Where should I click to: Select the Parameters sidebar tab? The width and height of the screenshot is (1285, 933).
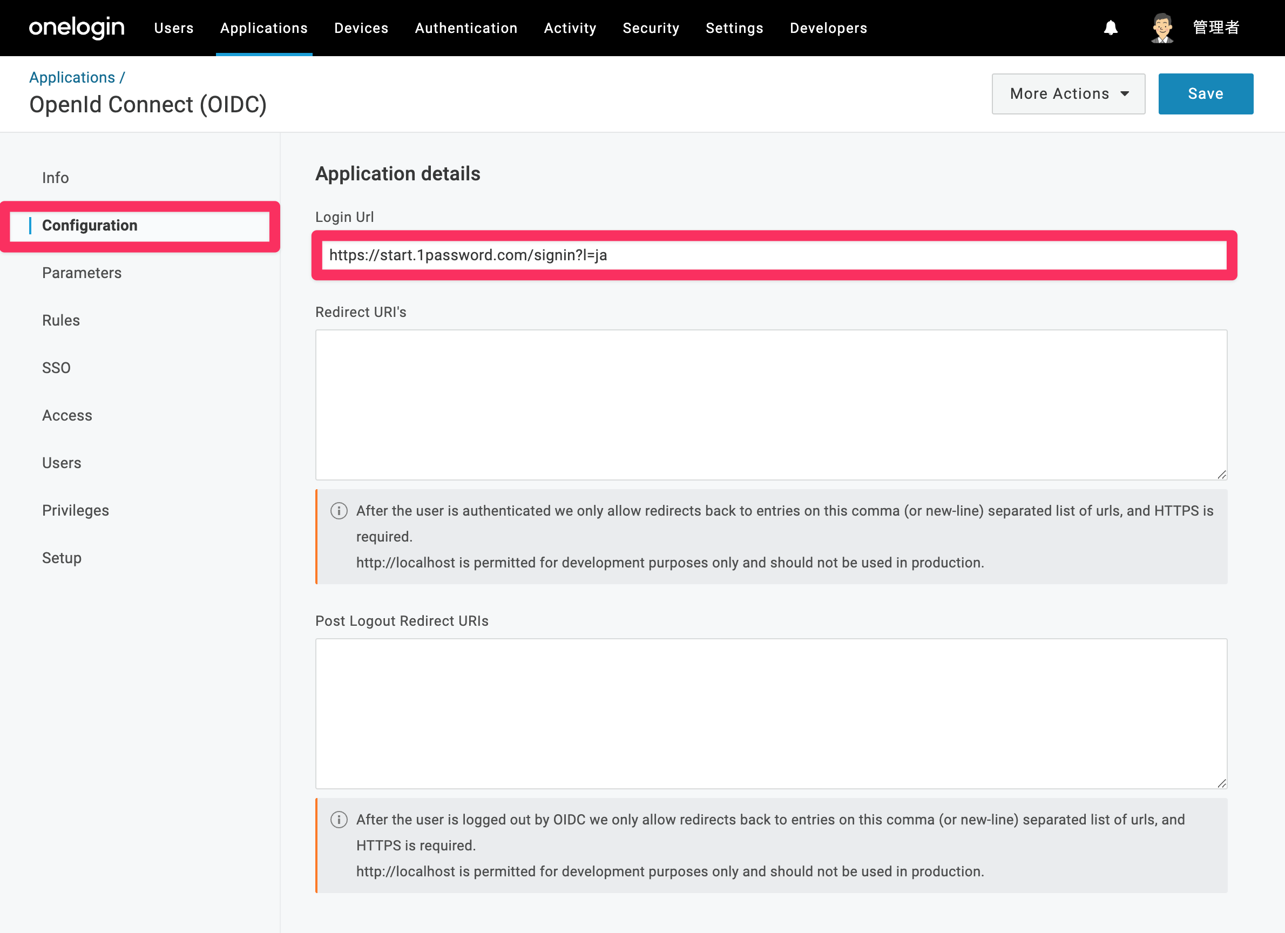click(x=82, y=273)
